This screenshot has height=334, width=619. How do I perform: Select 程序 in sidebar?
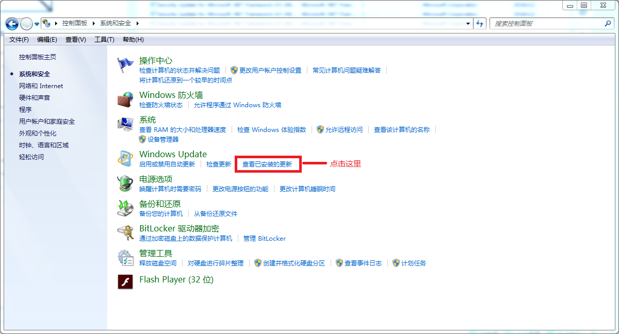[25, 110]
